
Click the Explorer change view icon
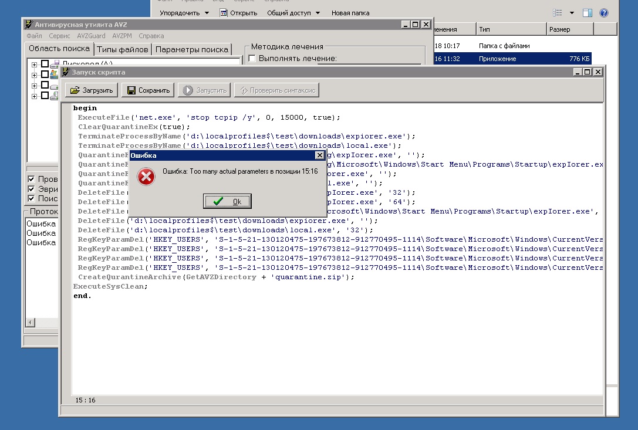tap(558, 13)
